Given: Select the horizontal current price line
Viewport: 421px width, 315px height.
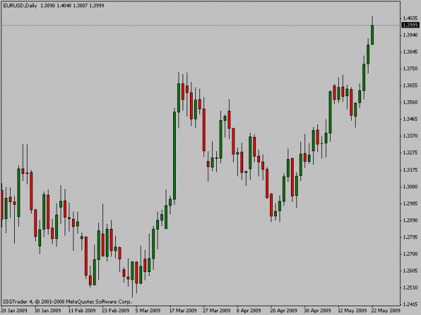Looking at the screenshot, I should tap(201, 26).
